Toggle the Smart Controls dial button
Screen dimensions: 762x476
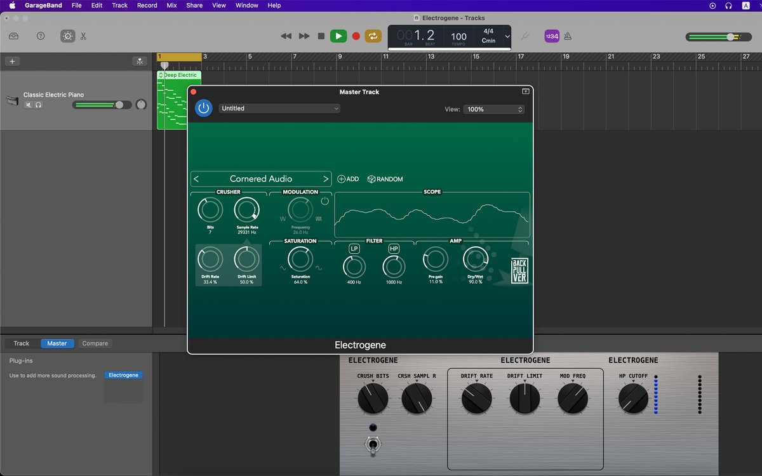(x=68, y=36)
